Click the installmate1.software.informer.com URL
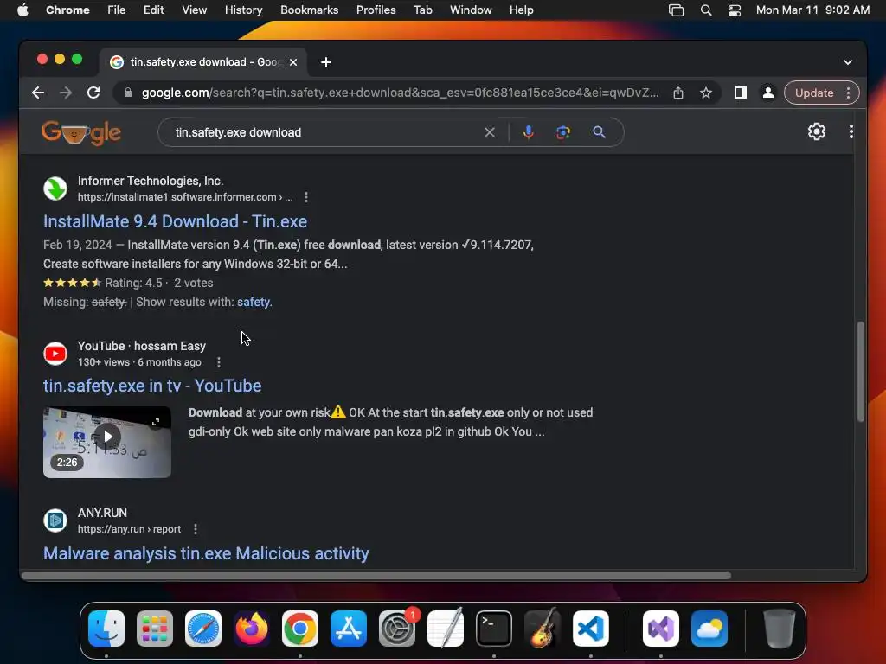The image size is (886, 664). click(x=185, y=197)
